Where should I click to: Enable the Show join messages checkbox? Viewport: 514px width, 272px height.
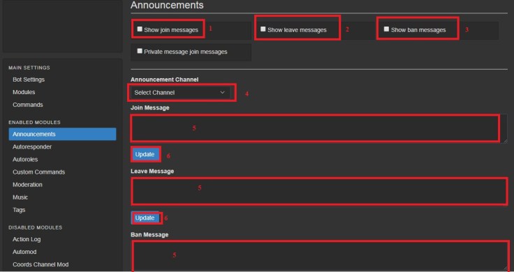tap(140, 29)
